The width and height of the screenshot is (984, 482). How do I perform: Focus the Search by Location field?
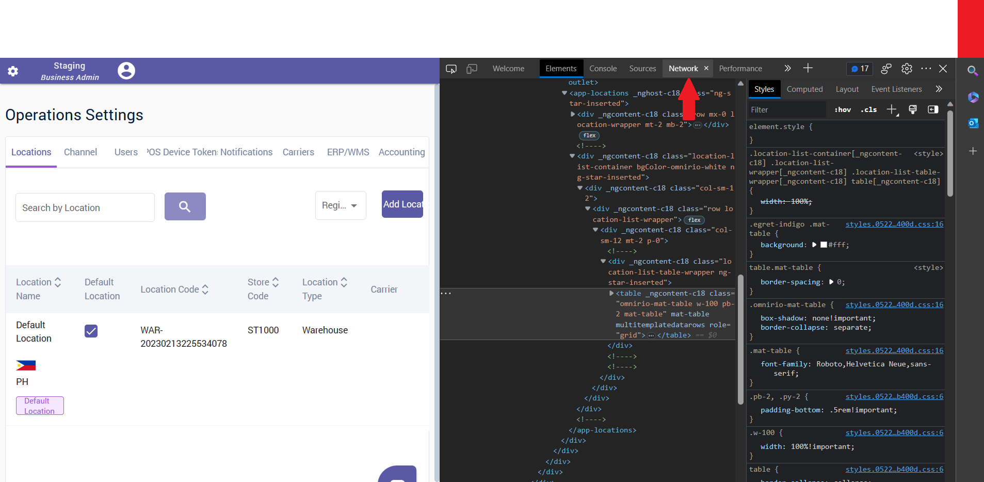[x=85, y=207]
